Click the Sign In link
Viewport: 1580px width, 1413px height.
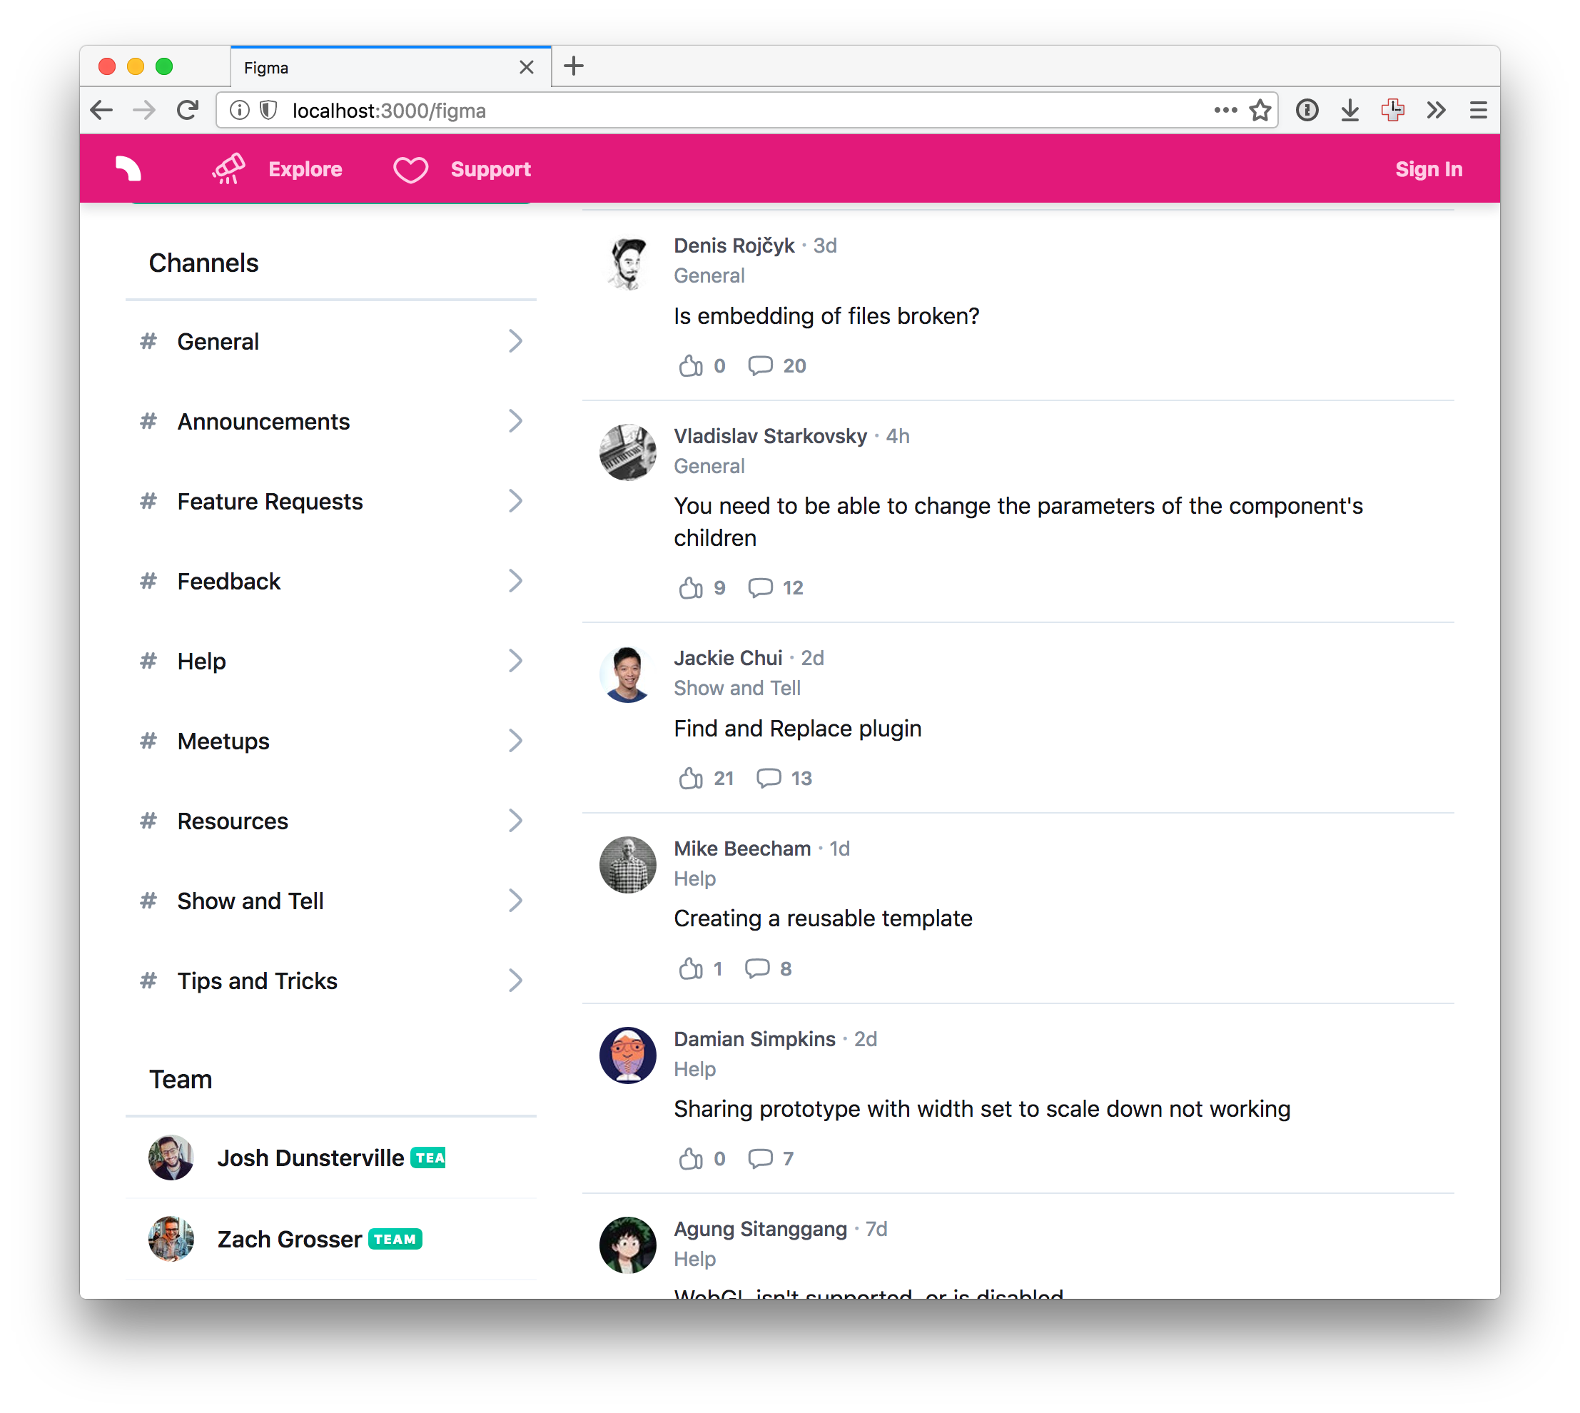(x=1428, y=169)
